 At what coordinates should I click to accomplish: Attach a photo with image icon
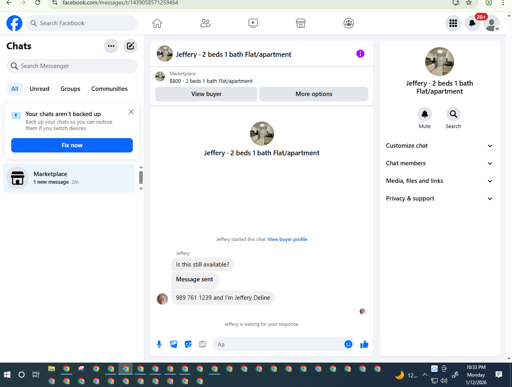coord(174,344)
